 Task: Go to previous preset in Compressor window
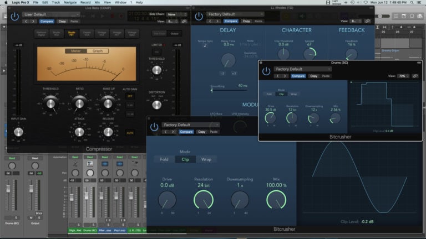(26, 22)
